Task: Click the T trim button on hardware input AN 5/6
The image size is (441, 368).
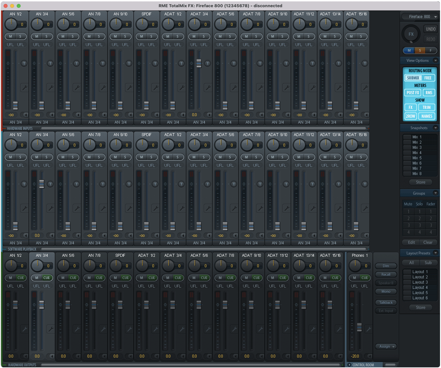Action: [76, 63]
